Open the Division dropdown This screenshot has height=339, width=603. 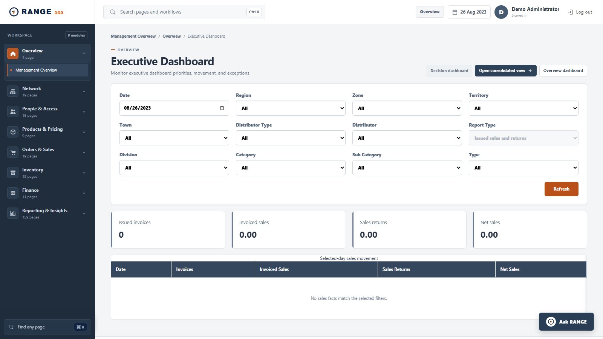click(x=174, y=168)
